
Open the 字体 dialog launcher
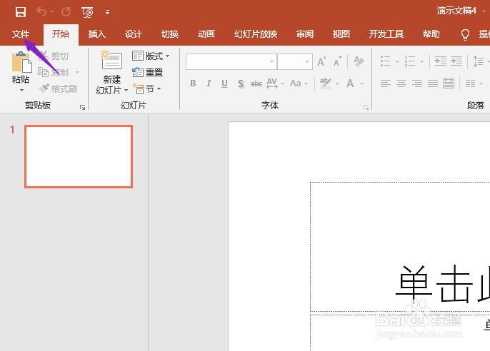(x=366, y=108)
